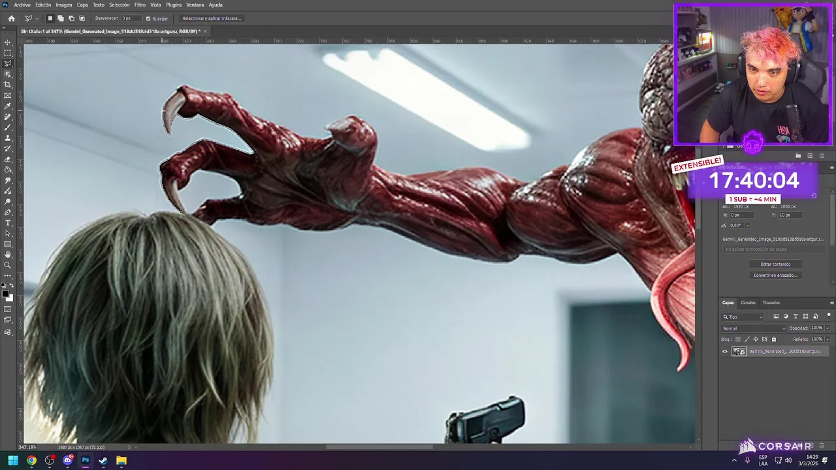Image resolution: width=836 pixels, height=470 pixels.
Task: Choose New selection mode
Action: [50, 18]
